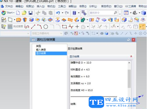This screenshot has width=147, height=109.
Task: Click the Extrude feature icon
Action: point(19,20)
